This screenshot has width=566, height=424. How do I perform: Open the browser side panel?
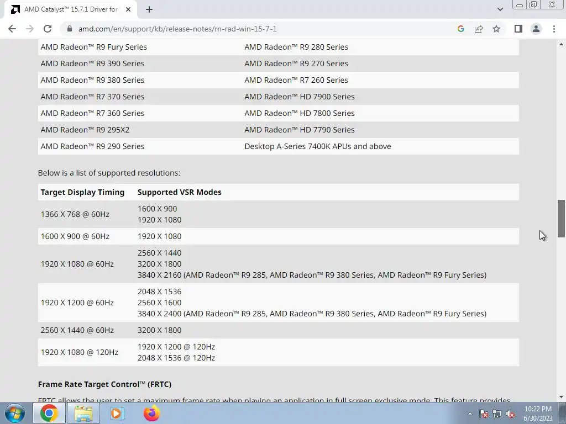(518, 29)
